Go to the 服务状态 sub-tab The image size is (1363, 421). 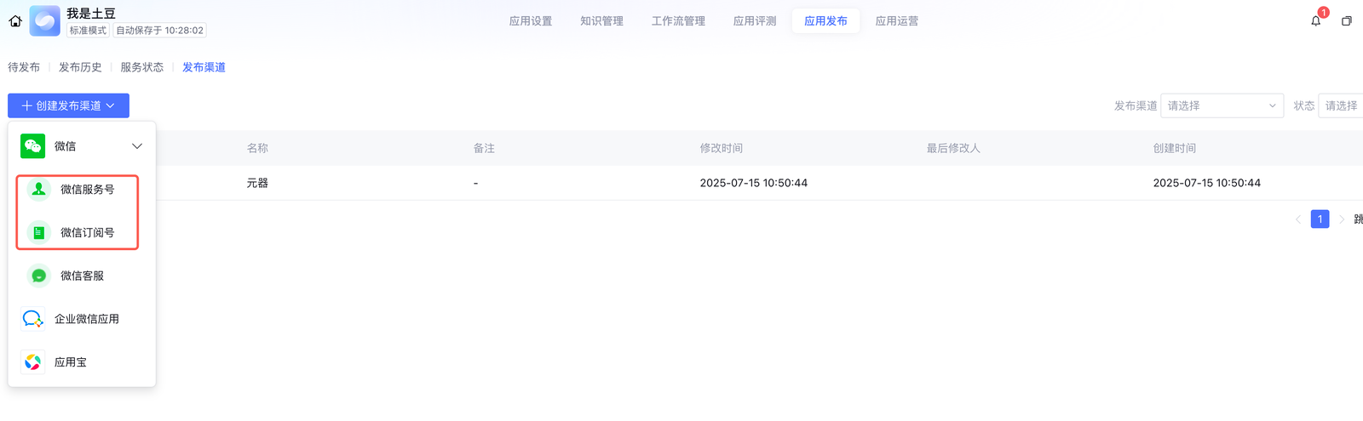click(141, 67)
